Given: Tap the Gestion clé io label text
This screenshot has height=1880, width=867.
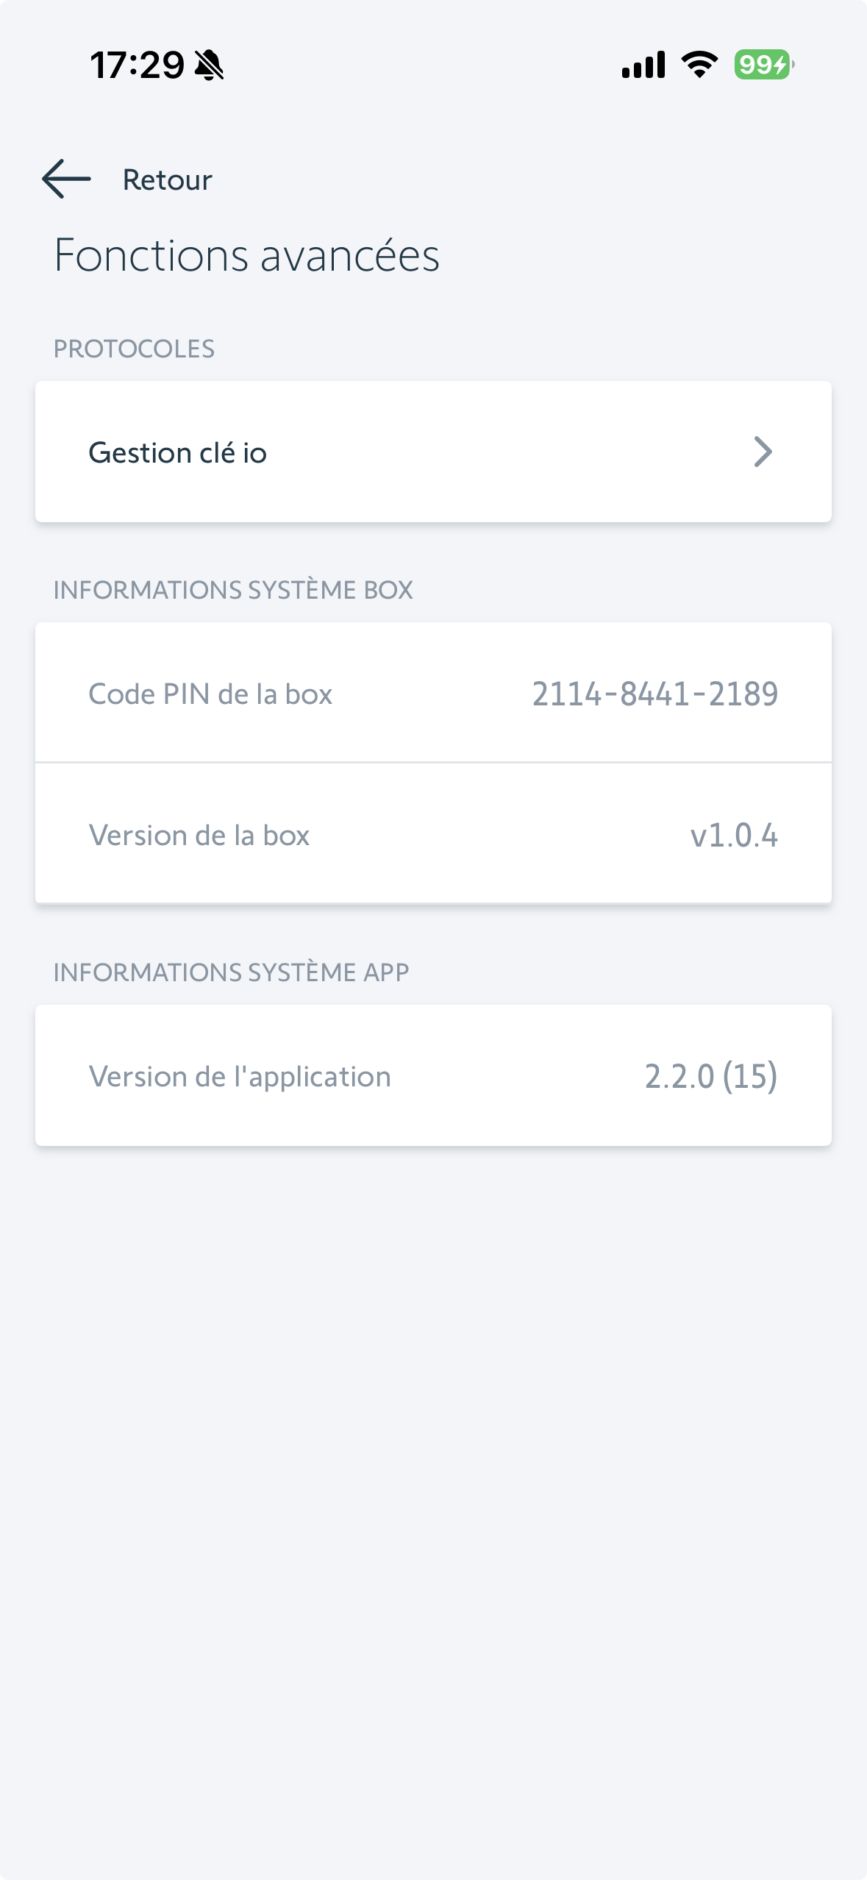Looking at the screenshot, I should (178, 452).
